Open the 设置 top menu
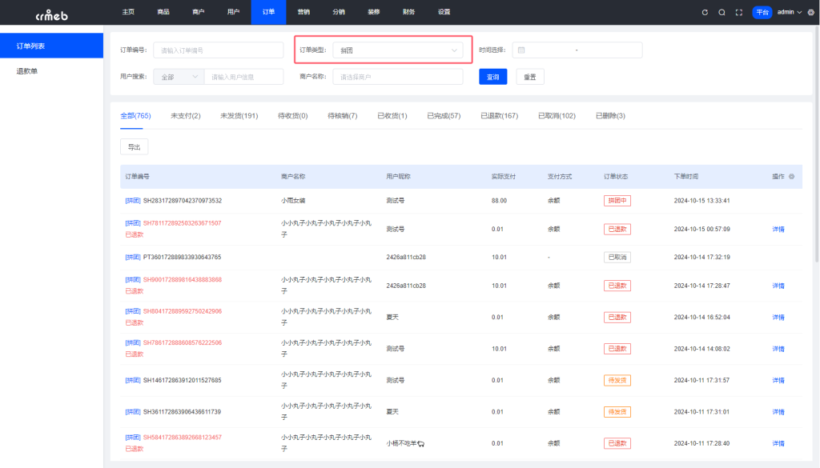Image resolution: width=820 pixels, height=468 pixels. pyautogui.click(x=444, y=12)
